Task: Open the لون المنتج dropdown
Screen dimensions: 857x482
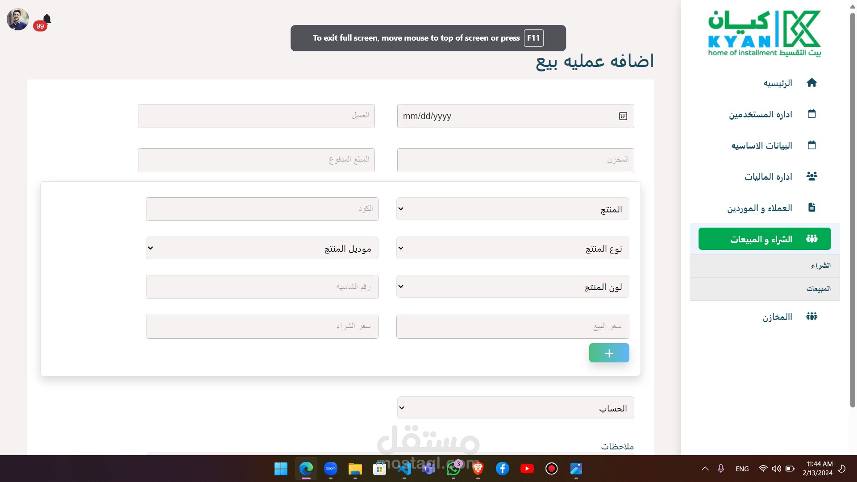Action: coord(512,287)
